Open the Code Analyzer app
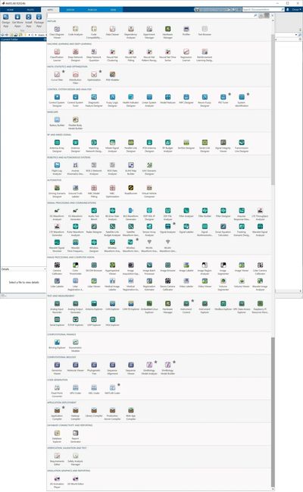The height and width of the screenshot is (492, 303). [75, 31]
